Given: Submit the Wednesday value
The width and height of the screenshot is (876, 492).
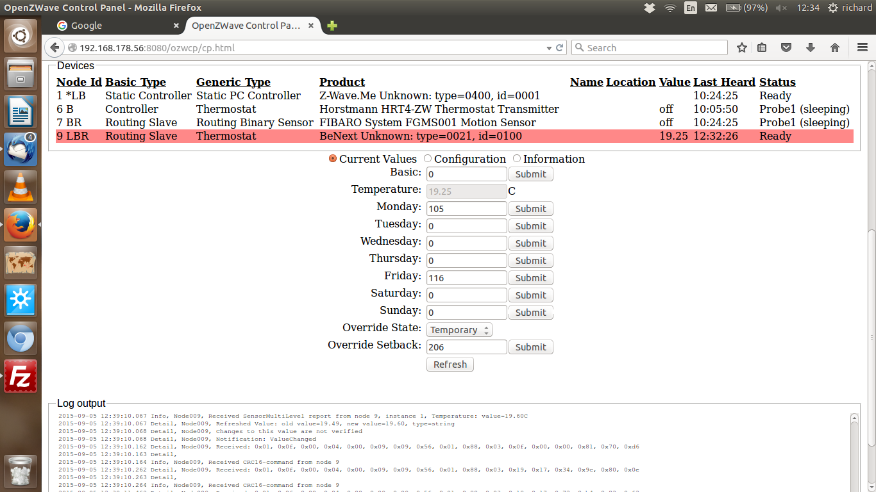Looking at the screenshot, I should 530,243.
